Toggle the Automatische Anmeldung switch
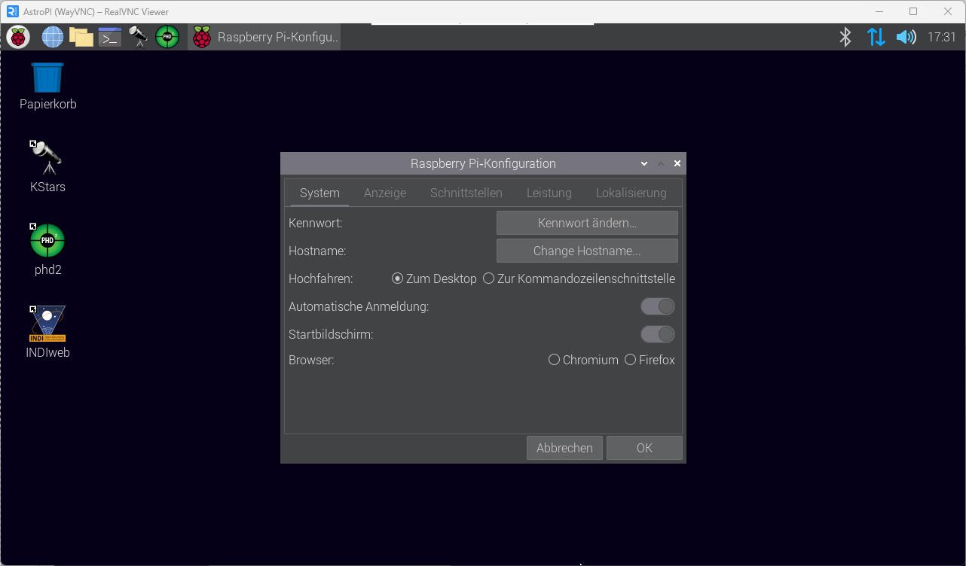The height and width of the screenshot is (566, 966). pyautogui.click(x=657, y=306)
